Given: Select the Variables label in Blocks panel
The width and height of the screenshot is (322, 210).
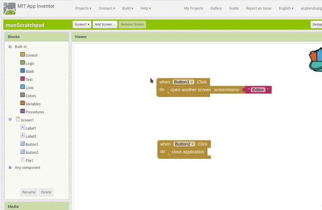Looking at the screenshot, I should click(x=33, y=104).
